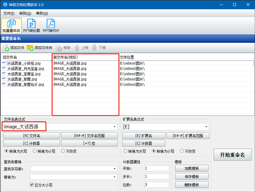
Task: Select filename 转换为小写 radio button
Action: [x=35, y=151]
